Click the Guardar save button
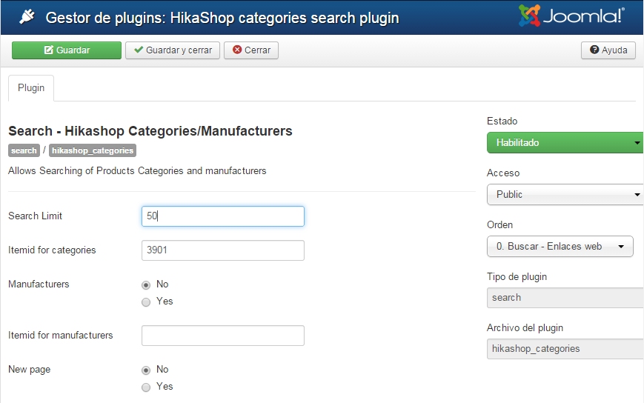Viewport: 644px width, 403px height. [67, 50]
